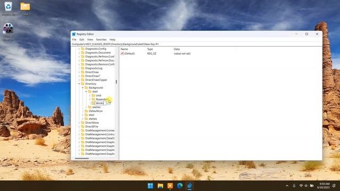Collapse the shell key under Background
This screenshot has height=191, width=340.
pyautogui.click(x=86, y=91)
